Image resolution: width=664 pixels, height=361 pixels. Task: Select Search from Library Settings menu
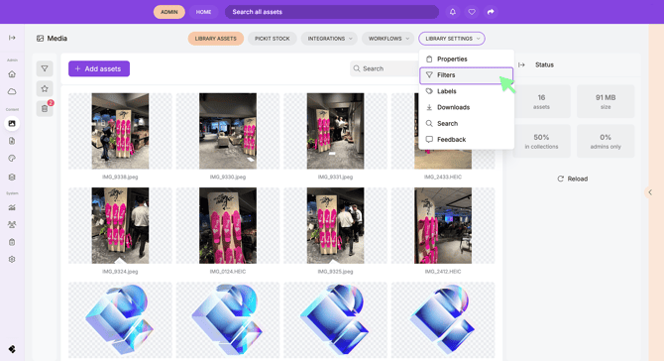(x=466, y=123)
